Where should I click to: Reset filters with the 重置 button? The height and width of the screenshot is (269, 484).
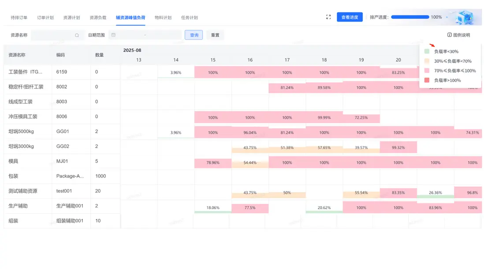(215, 35)
